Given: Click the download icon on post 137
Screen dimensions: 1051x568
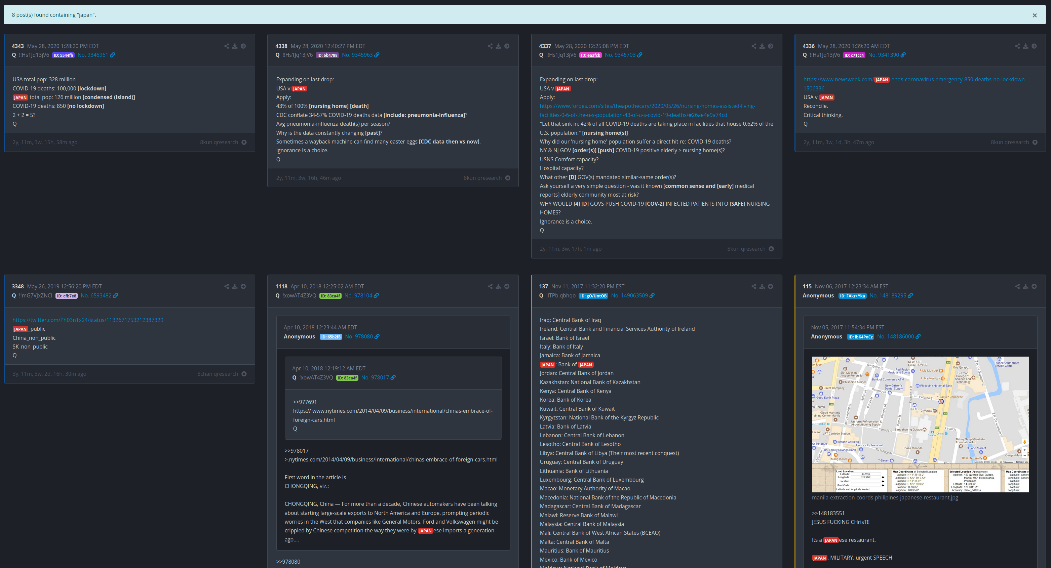Looking at the screenshot, I should tap(762, 287).
